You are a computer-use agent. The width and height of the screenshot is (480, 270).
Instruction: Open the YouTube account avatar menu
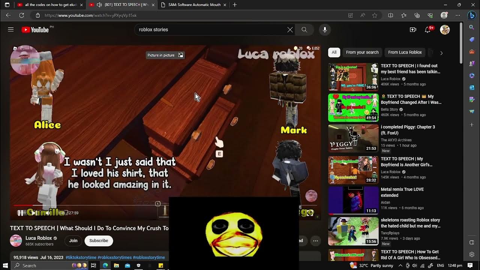(445, 30)
